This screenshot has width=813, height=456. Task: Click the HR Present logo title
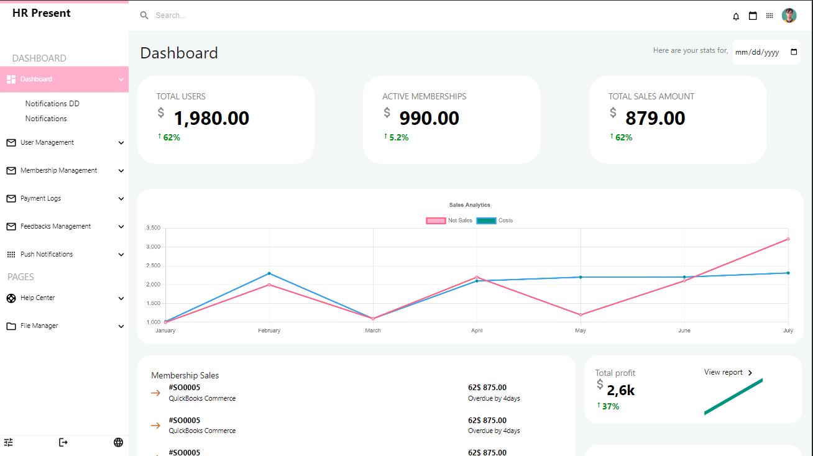pos(42,13)
